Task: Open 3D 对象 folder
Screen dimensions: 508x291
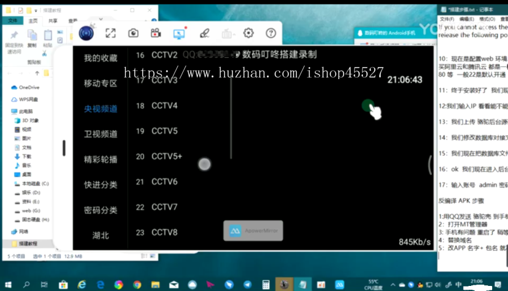Action: click(27, 120)
